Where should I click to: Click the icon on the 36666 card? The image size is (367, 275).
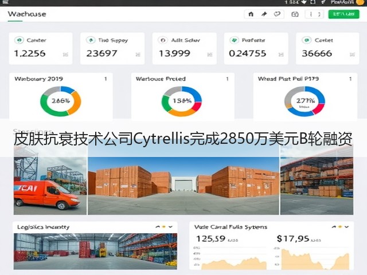[306, 40]
